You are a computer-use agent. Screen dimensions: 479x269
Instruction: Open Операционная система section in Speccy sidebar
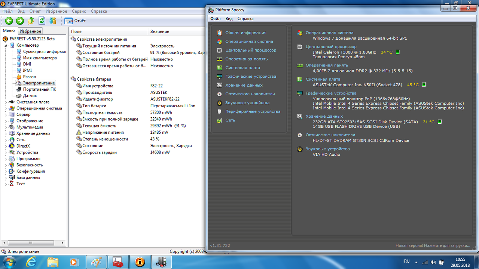coord(249,41)
